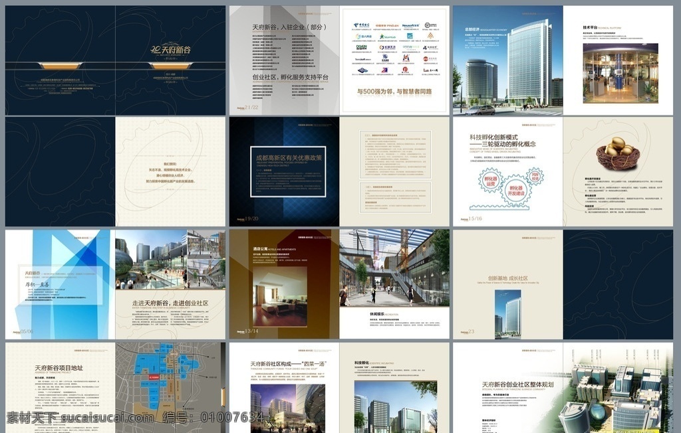This screenshot has height=433, width=681.
Task: Select the title 成都高新区有关优惠政策
Action: point(289,158)
